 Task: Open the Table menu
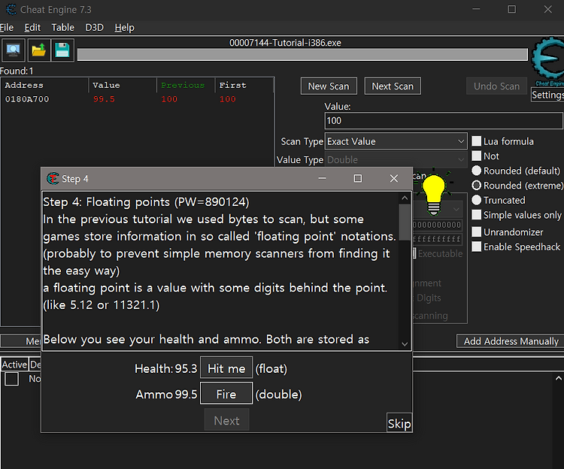pos(62,28)
